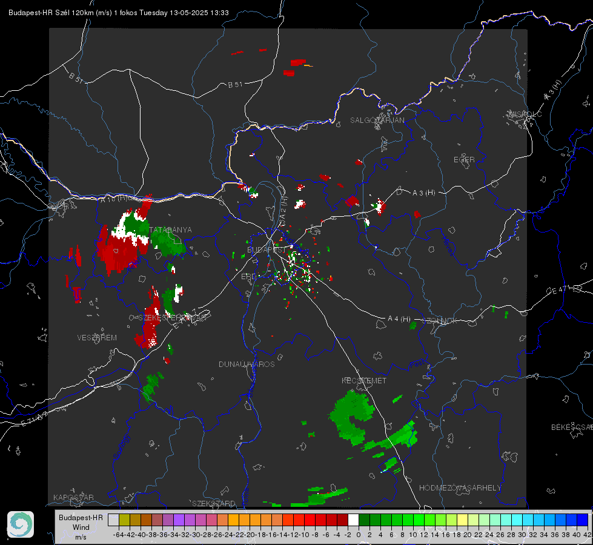Click the large green echo south of Kecskemet
The image size is (593, 545).
(352, 418)
